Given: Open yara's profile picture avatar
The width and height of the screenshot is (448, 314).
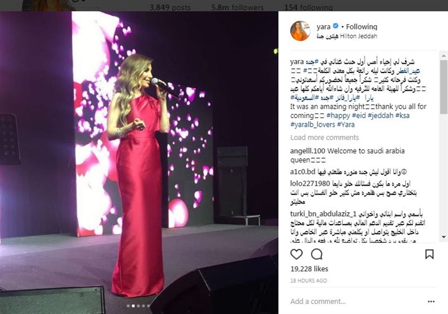Looking at the screenshot, I should tap(301, 31).
